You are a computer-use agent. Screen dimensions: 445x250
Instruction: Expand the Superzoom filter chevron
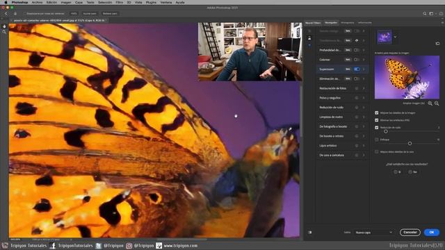[364, 69]
